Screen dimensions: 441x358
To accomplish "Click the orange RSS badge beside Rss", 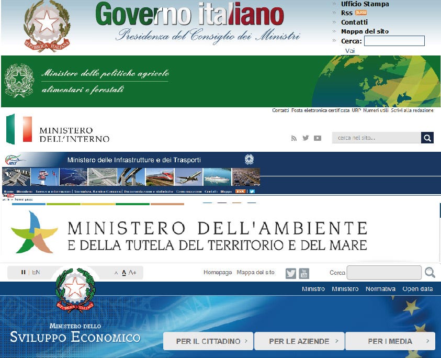I will (361, 13).
